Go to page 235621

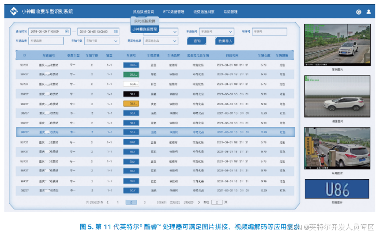161,202
